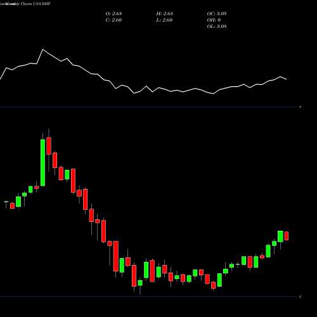The image size is (317, 317).
Task: Click the 'C: 2.60' close value
Action: [x=113, y=20]
